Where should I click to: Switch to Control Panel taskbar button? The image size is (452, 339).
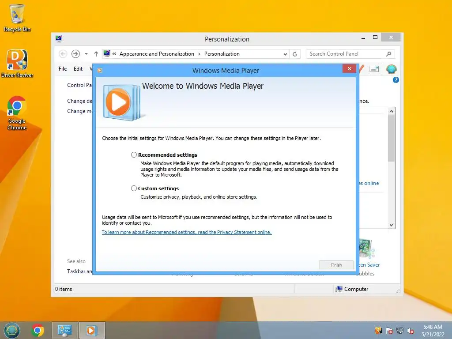64,330
